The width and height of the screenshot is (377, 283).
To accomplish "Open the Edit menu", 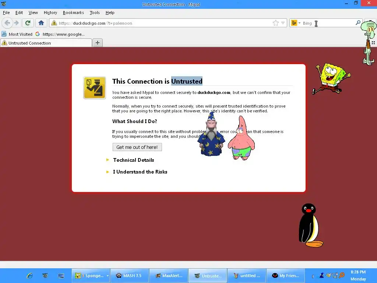I will pyautogui.click(x=19, y=13).
